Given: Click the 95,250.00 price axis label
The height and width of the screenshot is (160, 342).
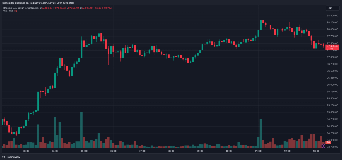Looking at the screenshot, I should pyautogui.click(x=332, y=105).
